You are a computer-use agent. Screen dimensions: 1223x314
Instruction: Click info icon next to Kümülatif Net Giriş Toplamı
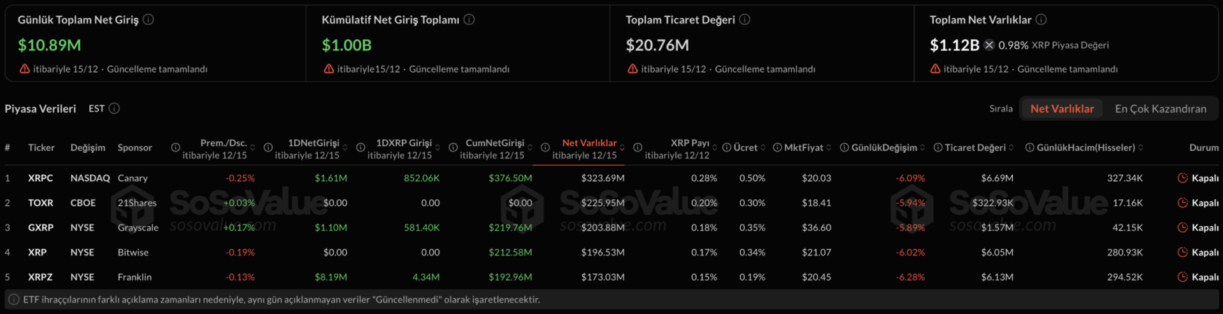tap(469, 20)
